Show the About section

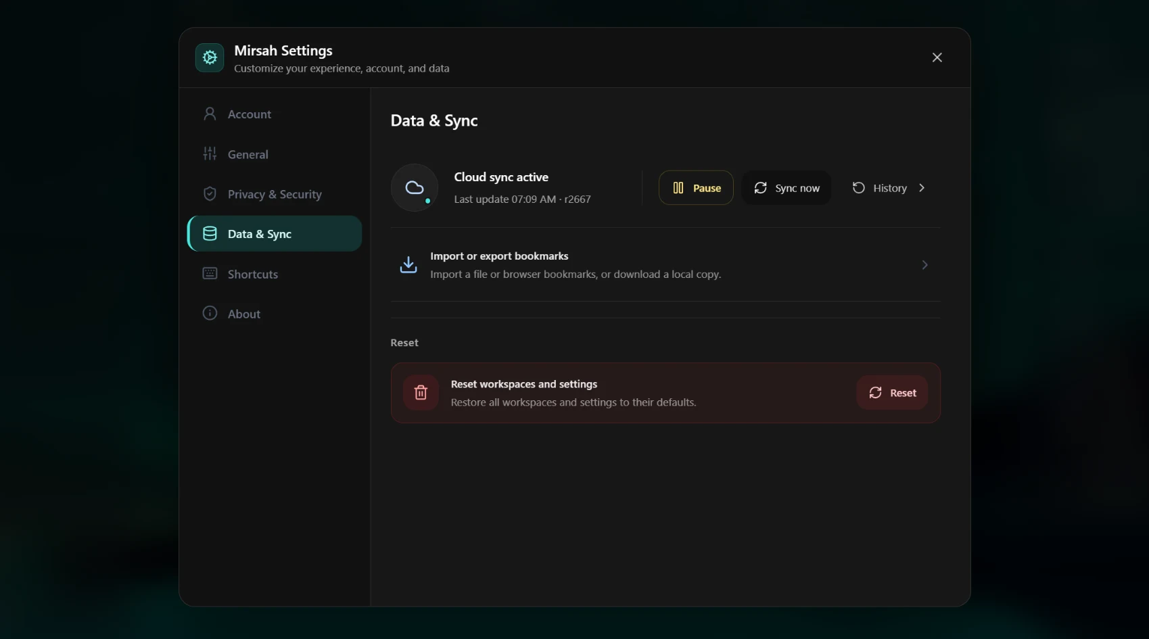click(275, 314)
